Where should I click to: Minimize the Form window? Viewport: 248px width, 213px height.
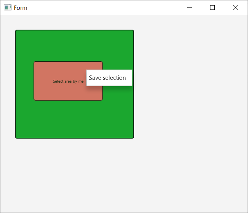click(189, 8)
